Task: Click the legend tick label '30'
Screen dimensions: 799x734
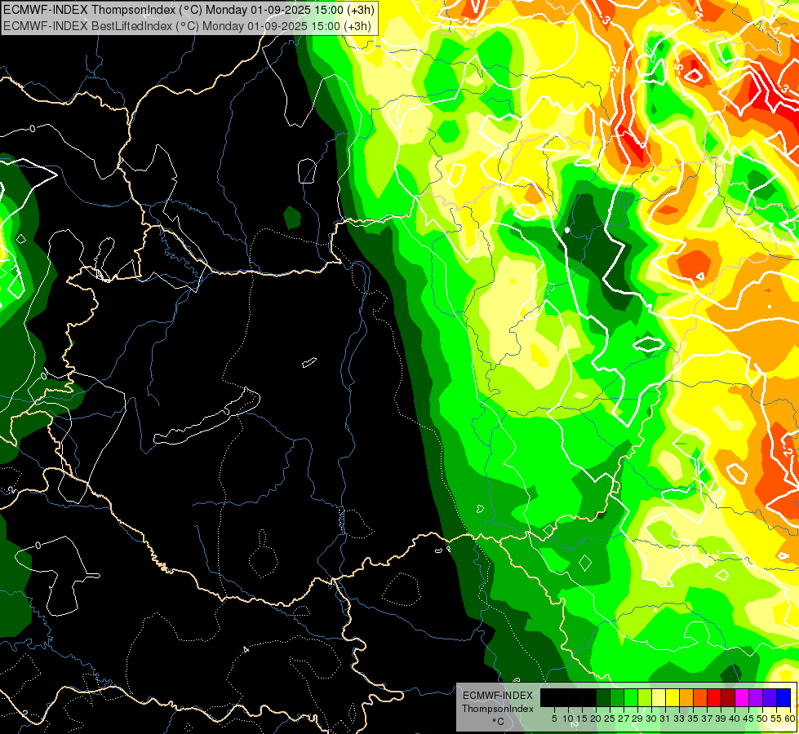Action: (x=652, y=719)
